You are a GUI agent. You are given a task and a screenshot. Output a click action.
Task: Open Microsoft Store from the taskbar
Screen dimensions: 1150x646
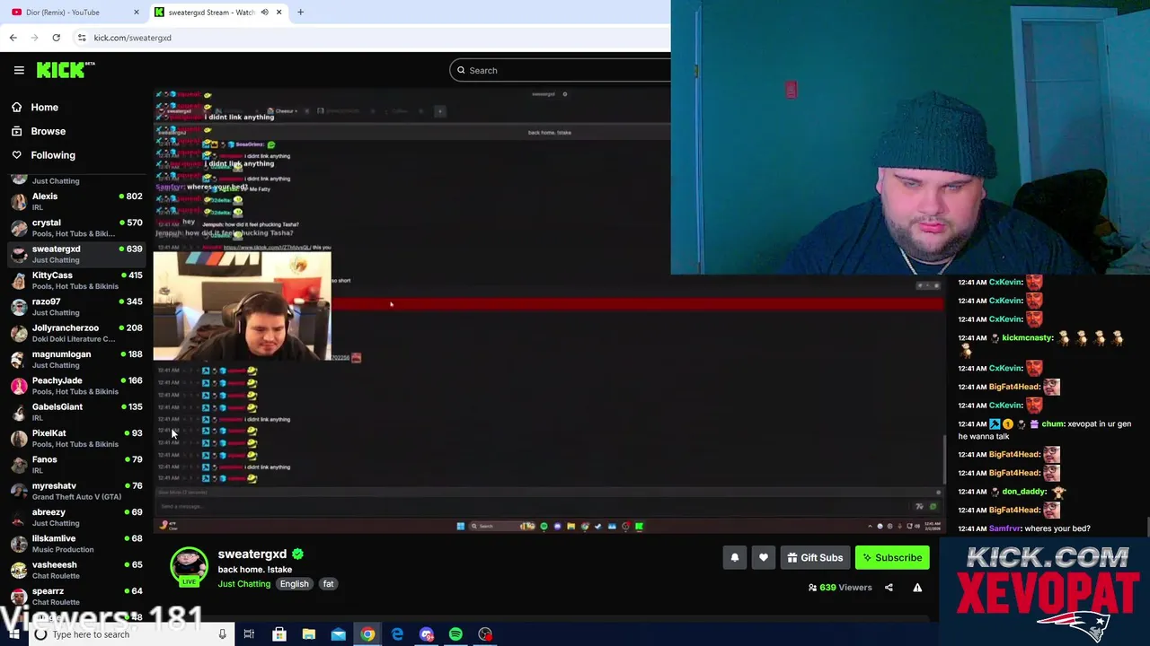coord(279,634)
